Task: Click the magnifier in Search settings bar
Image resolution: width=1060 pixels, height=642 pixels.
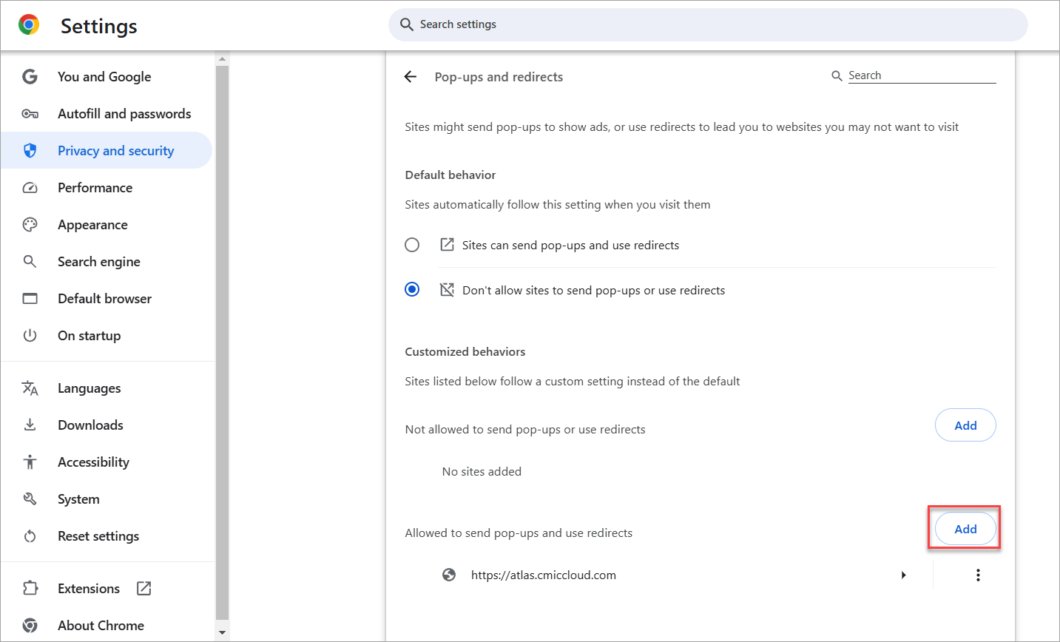Action: 406,24
